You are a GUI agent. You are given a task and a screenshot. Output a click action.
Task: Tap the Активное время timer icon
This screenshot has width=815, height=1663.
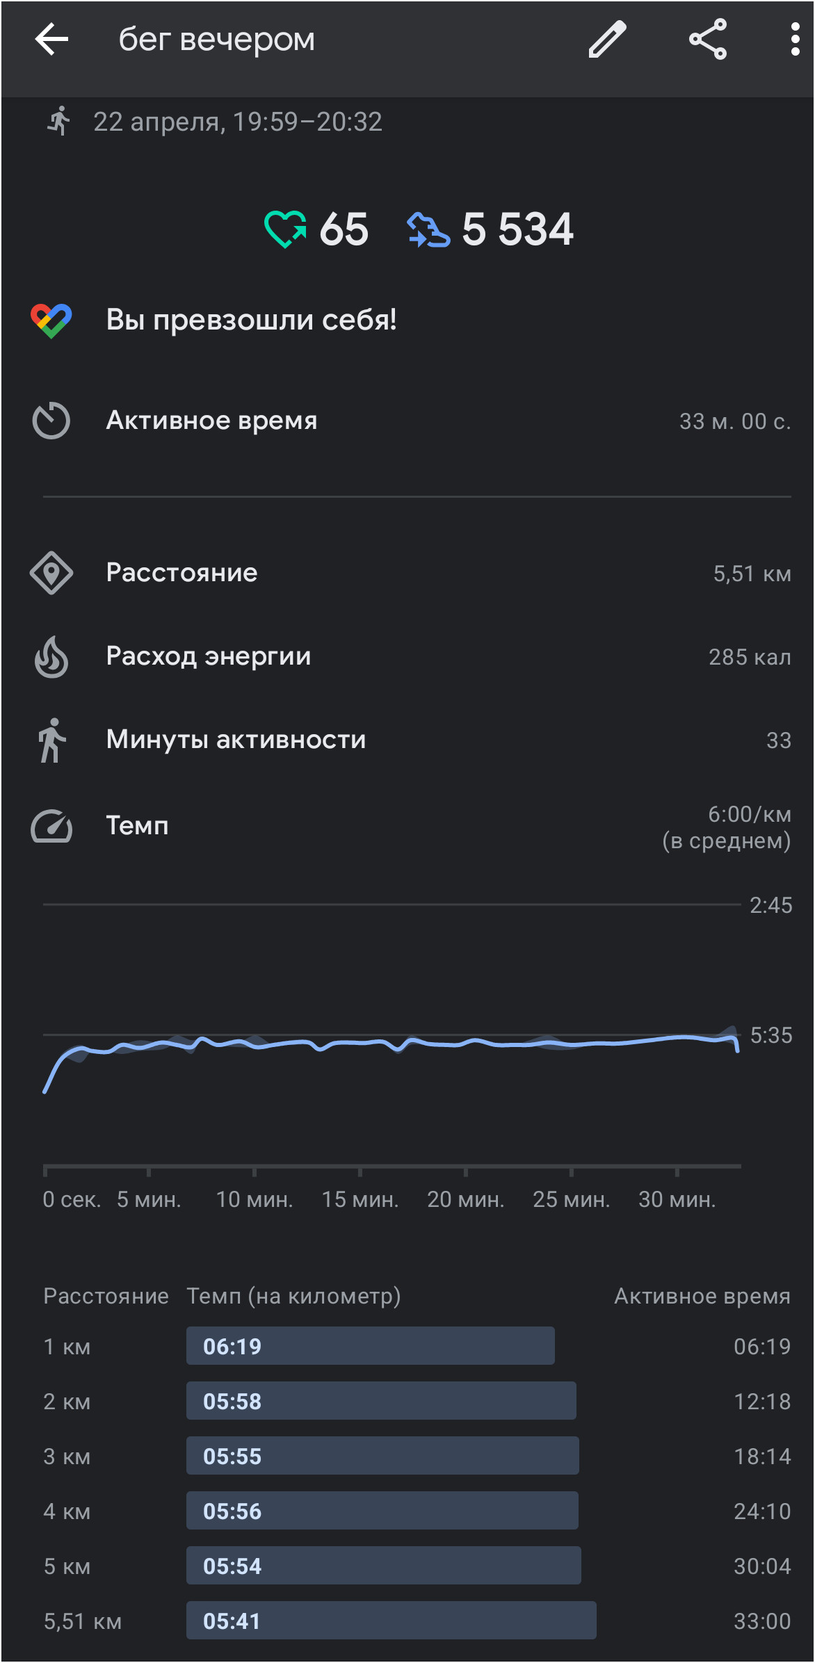coord(51,421)
